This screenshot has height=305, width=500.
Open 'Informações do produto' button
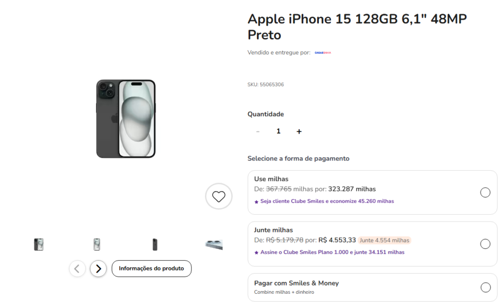click(x=151, y=268)
